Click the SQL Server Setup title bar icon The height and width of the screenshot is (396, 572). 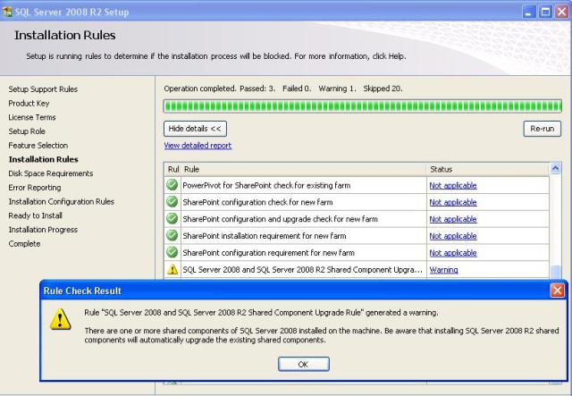7,12
